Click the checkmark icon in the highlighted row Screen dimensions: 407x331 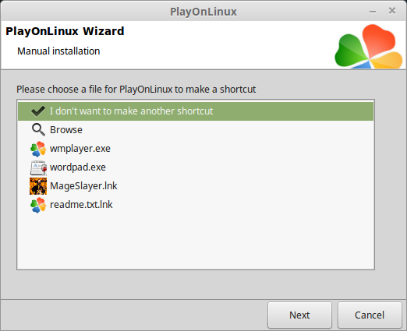[x=38, y=111]
